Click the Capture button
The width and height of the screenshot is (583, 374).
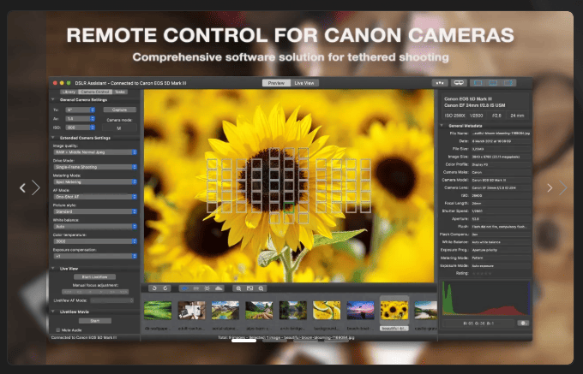pos(120,110)
